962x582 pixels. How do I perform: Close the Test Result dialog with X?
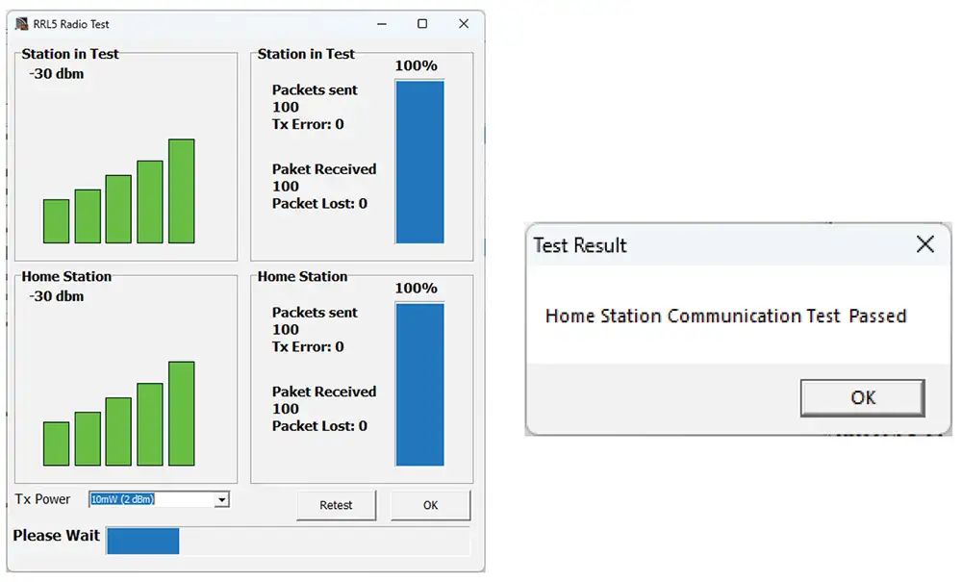[924, 244]
